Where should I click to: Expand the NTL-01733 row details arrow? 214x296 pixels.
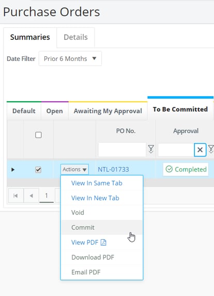pos(13,169)
